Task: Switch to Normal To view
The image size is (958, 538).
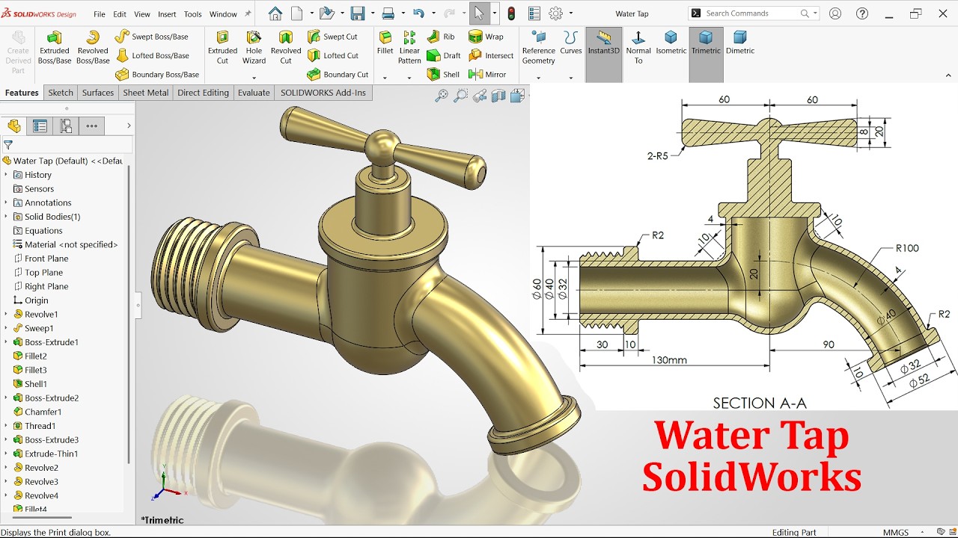Action: 638,47
